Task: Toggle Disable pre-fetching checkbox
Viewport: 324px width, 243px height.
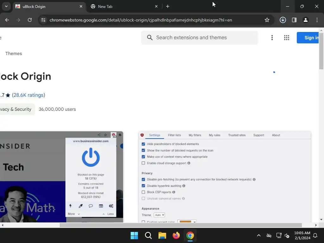Action: [143, 179]
